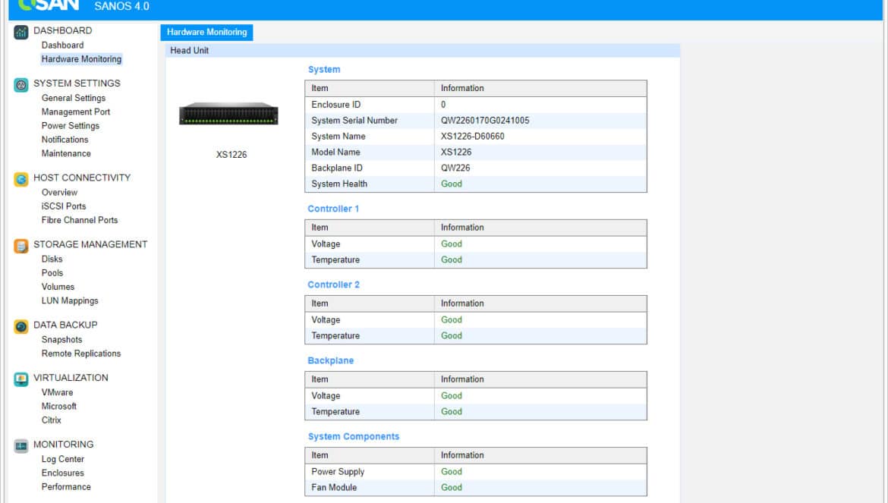Viewport: 888px width, 503px height.
Task: Open Power Settings
Action: pos(71,126)
